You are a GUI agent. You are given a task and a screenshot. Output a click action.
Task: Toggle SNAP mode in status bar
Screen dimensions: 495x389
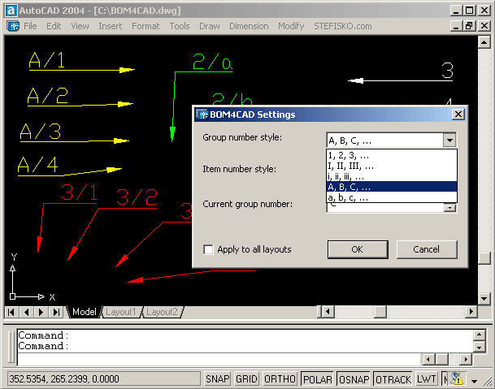(217, 378)
